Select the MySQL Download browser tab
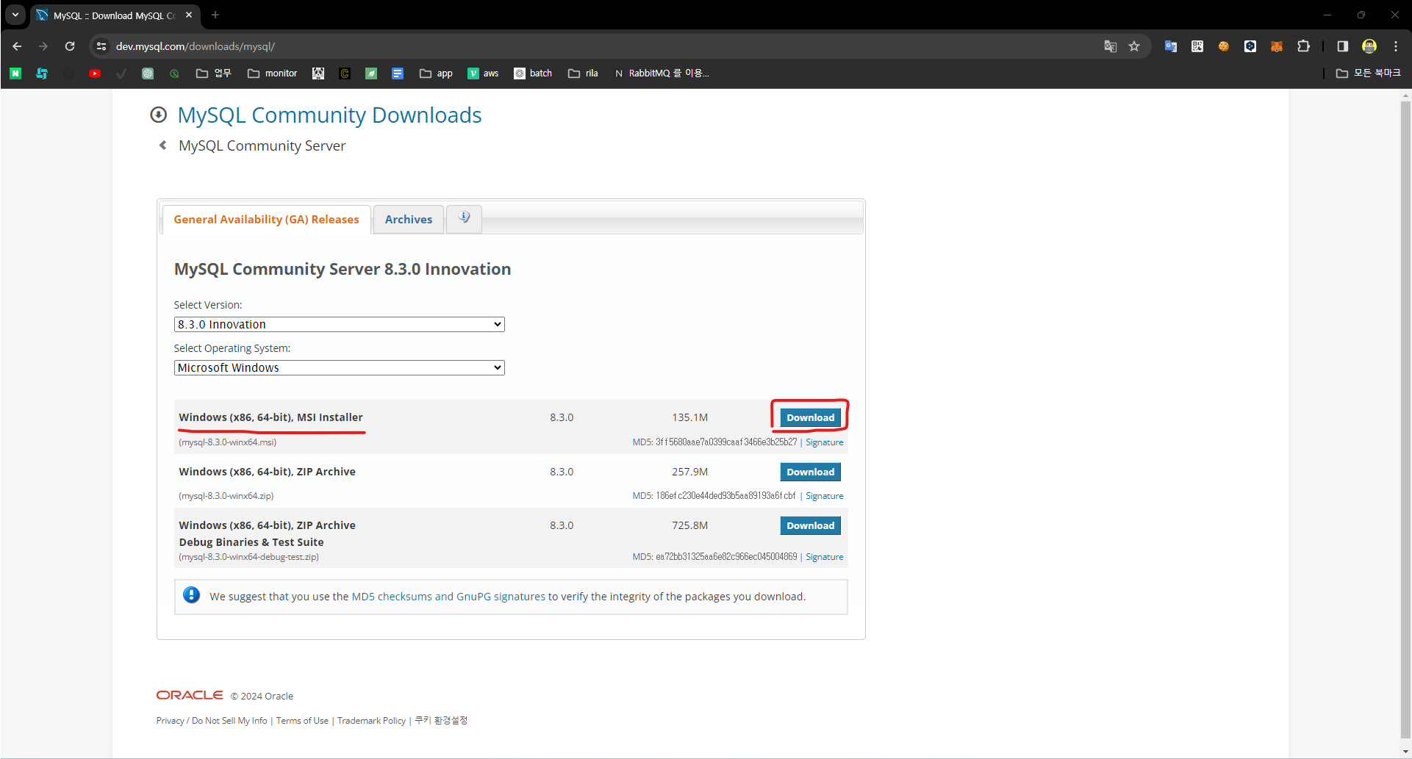The image size is (1412, 759). click(114, 15)
